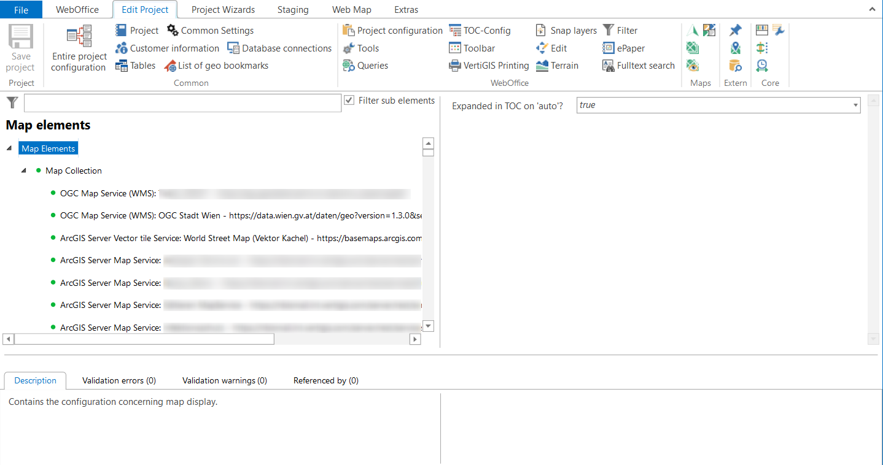Collapse the Map Collection node
Image resolution: width=883 pixels, height=465 pixels.
pos(23,171)
